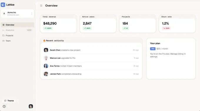Select Marcus Lee upgraded to Pro entry
The height and width of the screenshot is (111, 200).
[x=91, y=58]
